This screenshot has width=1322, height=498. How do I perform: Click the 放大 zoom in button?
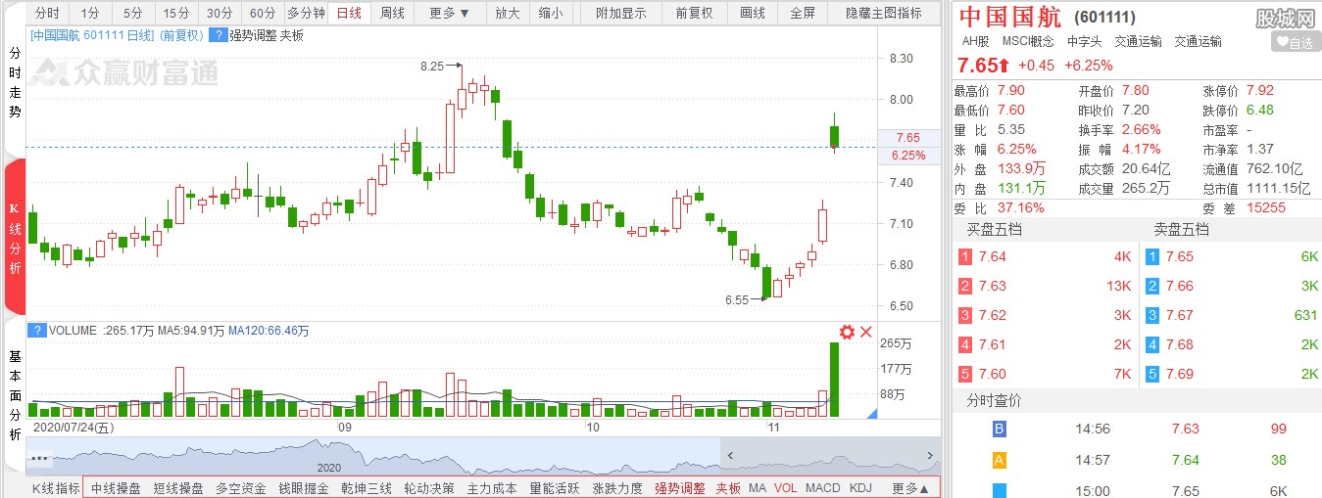pos(507,14)
